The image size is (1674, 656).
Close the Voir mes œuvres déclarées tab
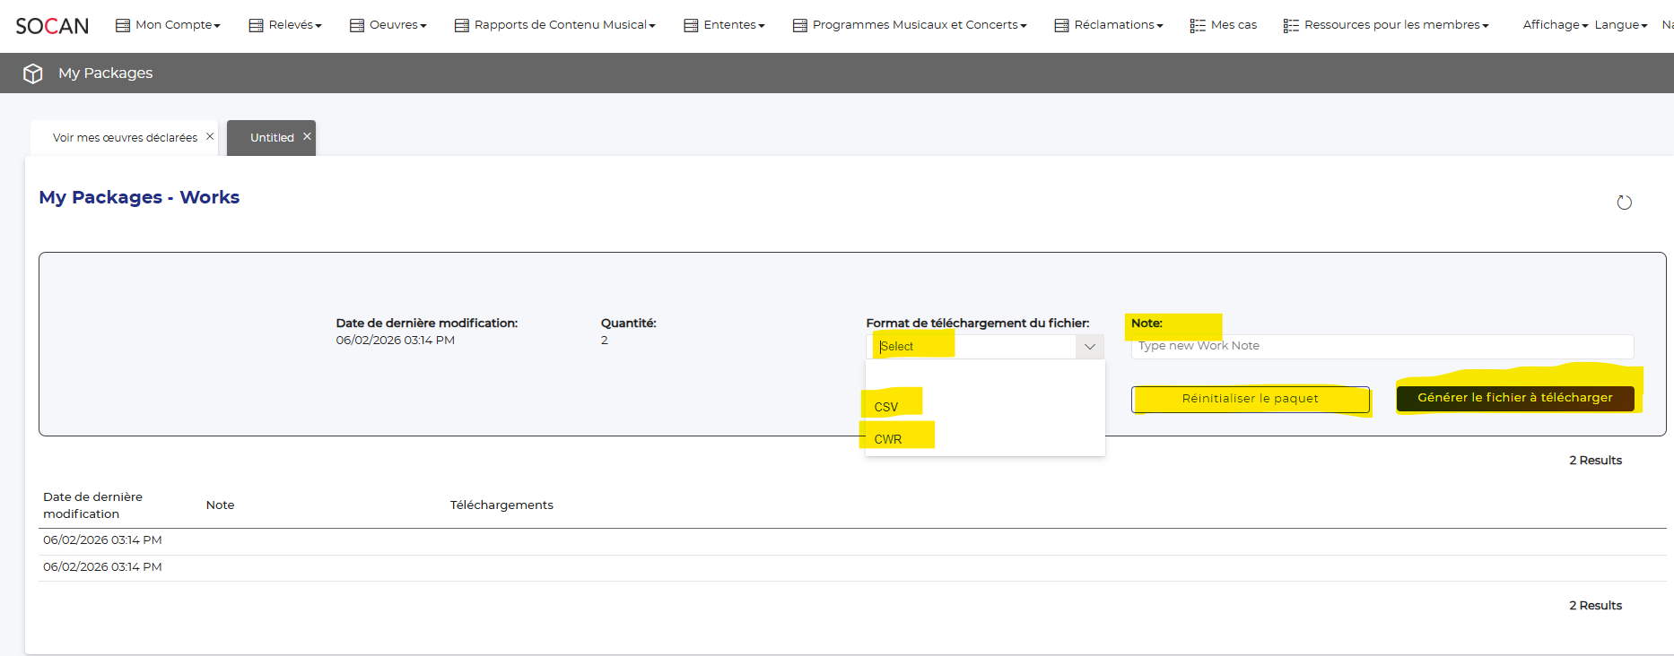click(210, 136)
